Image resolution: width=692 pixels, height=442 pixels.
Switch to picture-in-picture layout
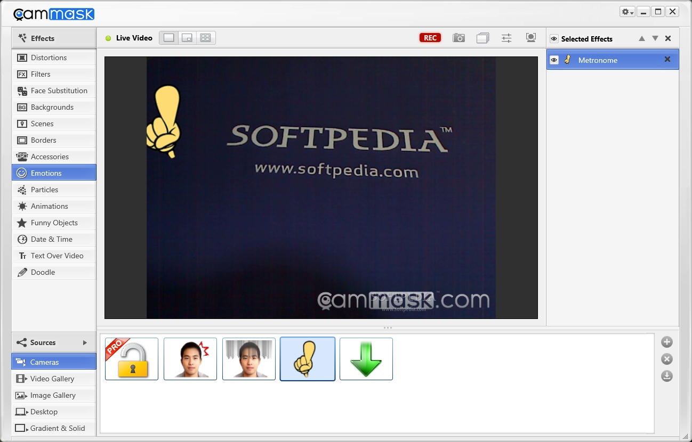(x=187, y=38)
